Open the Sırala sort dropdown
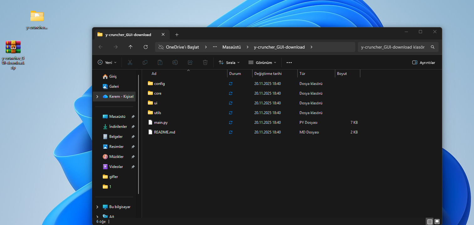 point(229,63)
